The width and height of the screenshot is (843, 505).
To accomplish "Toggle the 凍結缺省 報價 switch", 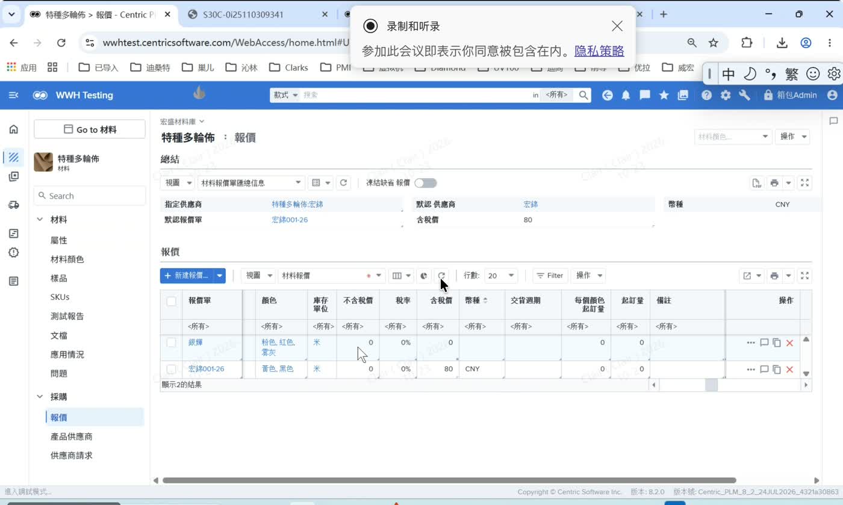I will point(425,183).
